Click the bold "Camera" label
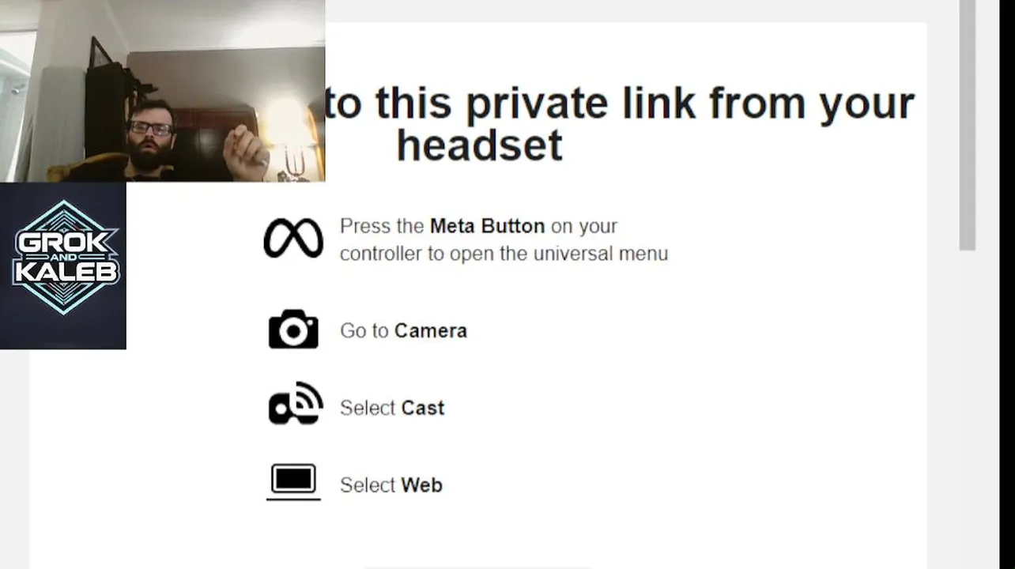 (x=431, y=330)
